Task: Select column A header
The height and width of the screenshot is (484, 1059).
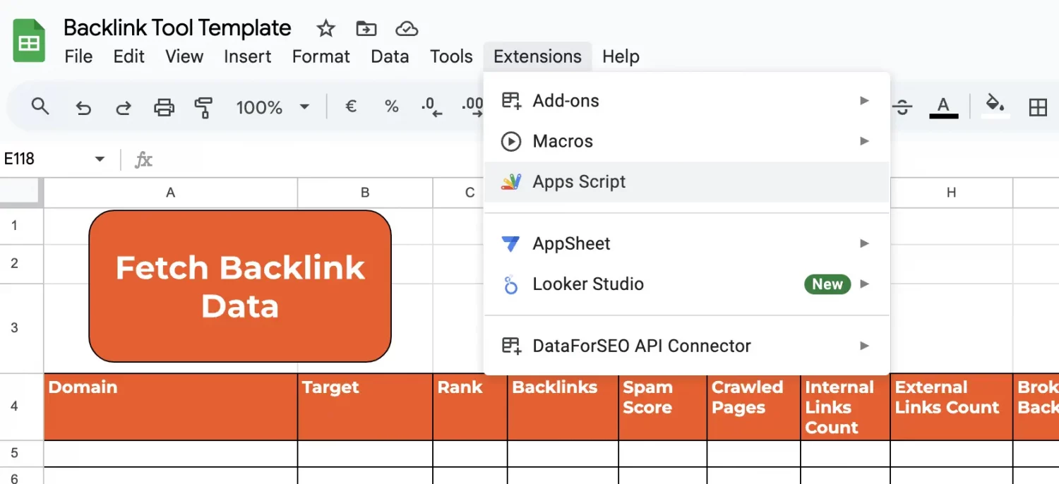Action: (170, 193)
